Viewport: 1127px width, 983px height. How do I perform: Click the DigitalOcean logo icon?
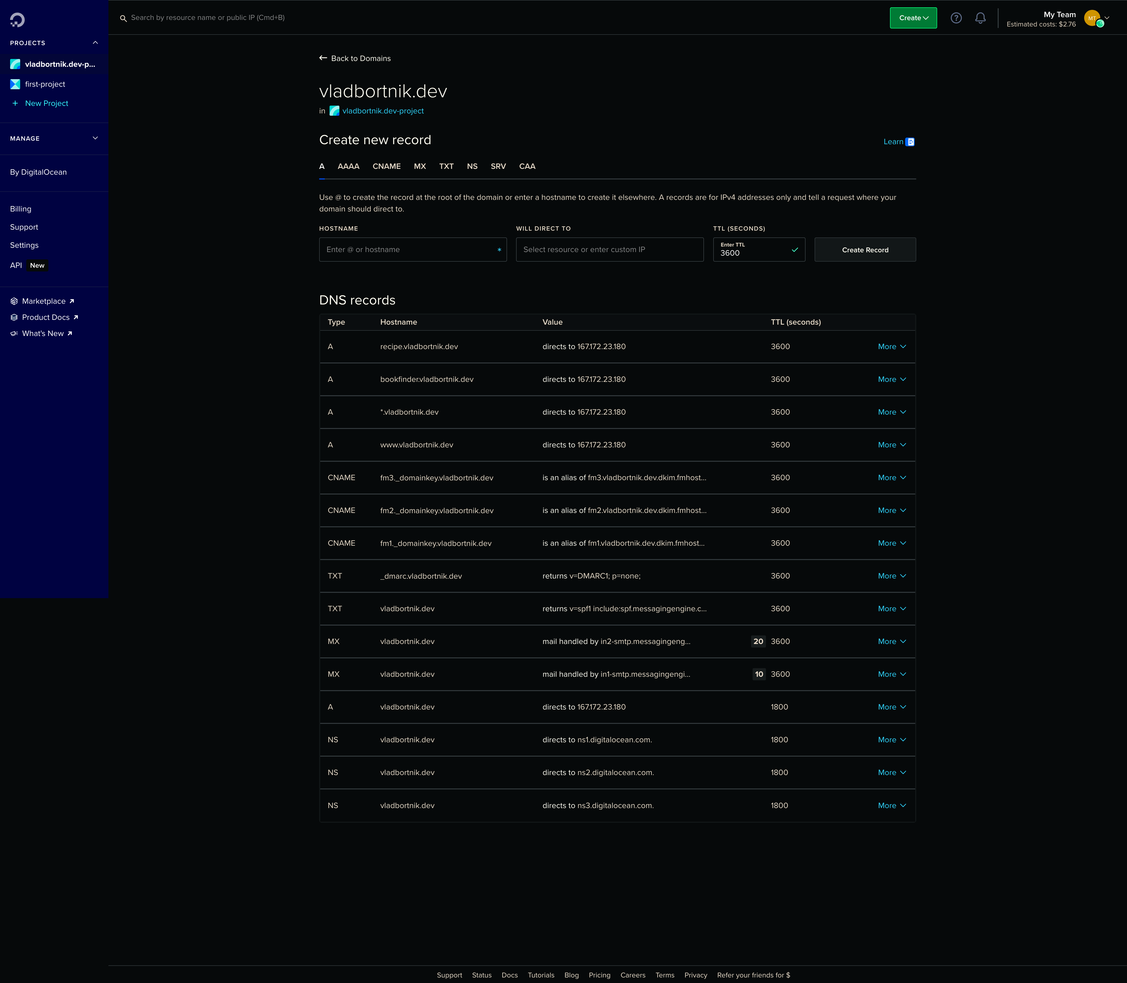pos(17,17)
